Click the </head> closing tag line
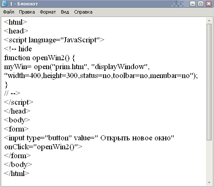The height and width of the screenshot is (187, 214). pos(17,111)
